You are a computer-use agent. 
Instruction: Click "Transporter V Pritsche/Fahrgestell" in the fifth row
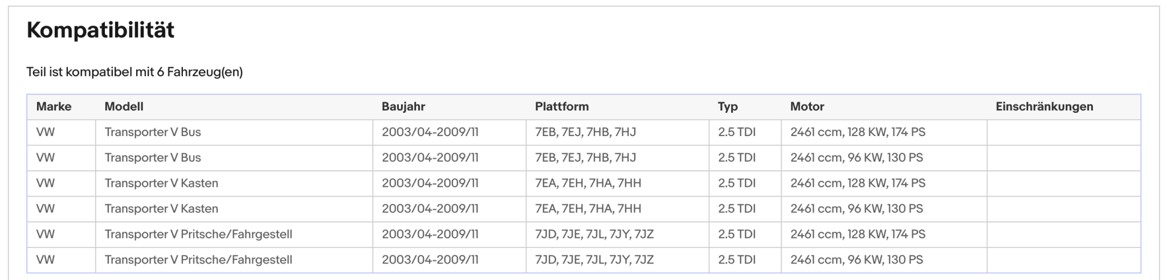pos(198,234)
